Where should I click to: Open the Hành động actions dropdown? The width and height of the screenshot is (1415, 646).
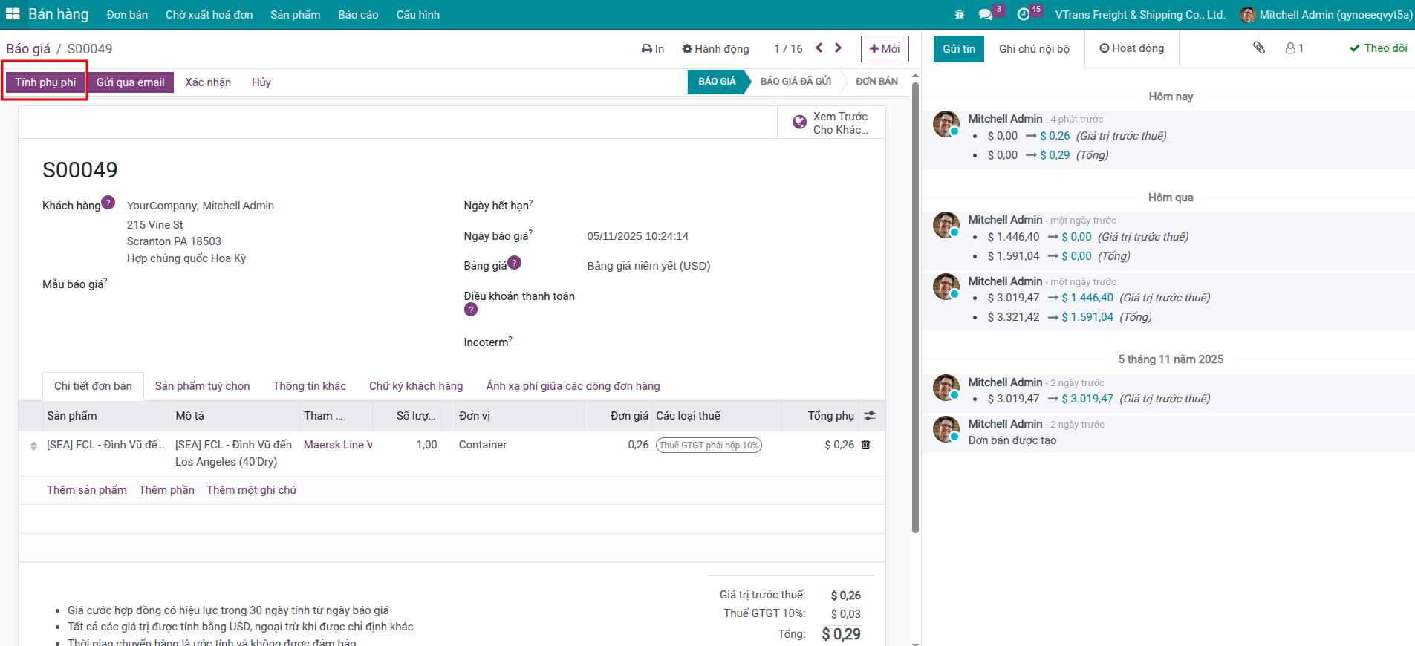(x=715, y=49)
